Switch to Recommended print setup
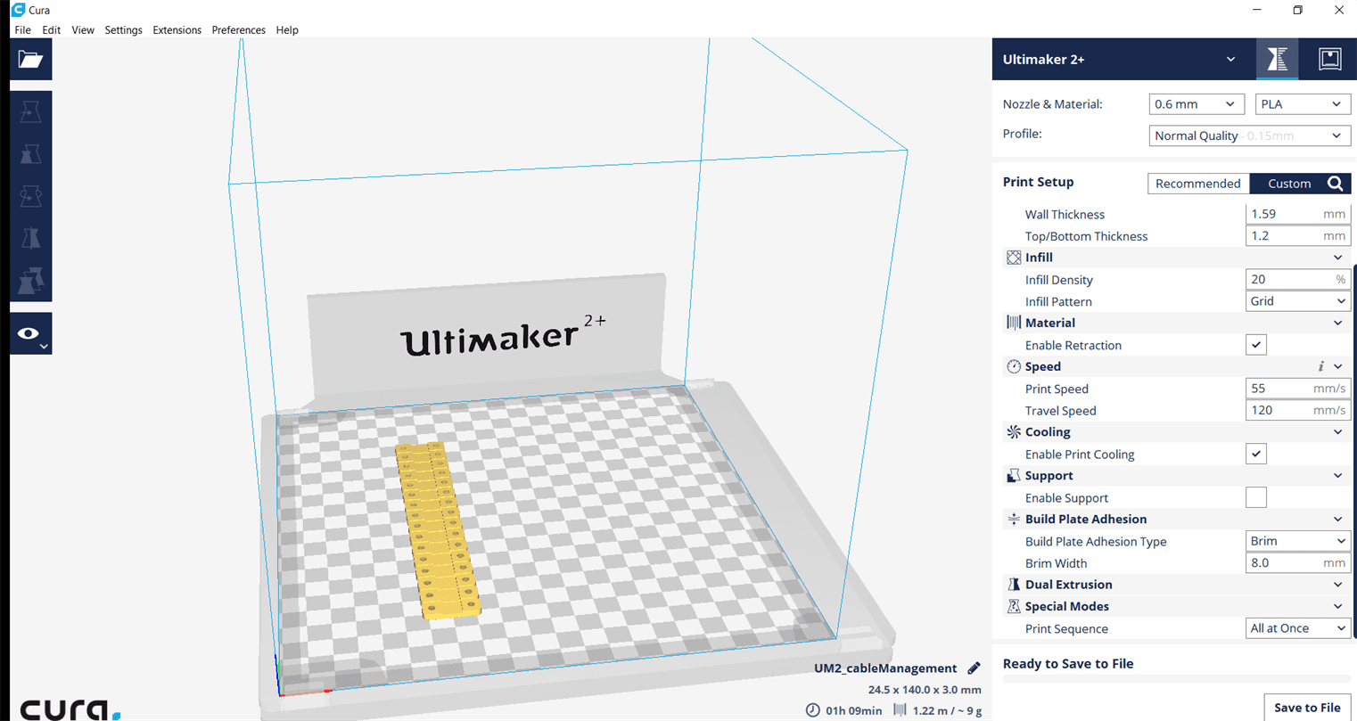Viewport: 1357px width, 721px height. tap(1198, 184)
